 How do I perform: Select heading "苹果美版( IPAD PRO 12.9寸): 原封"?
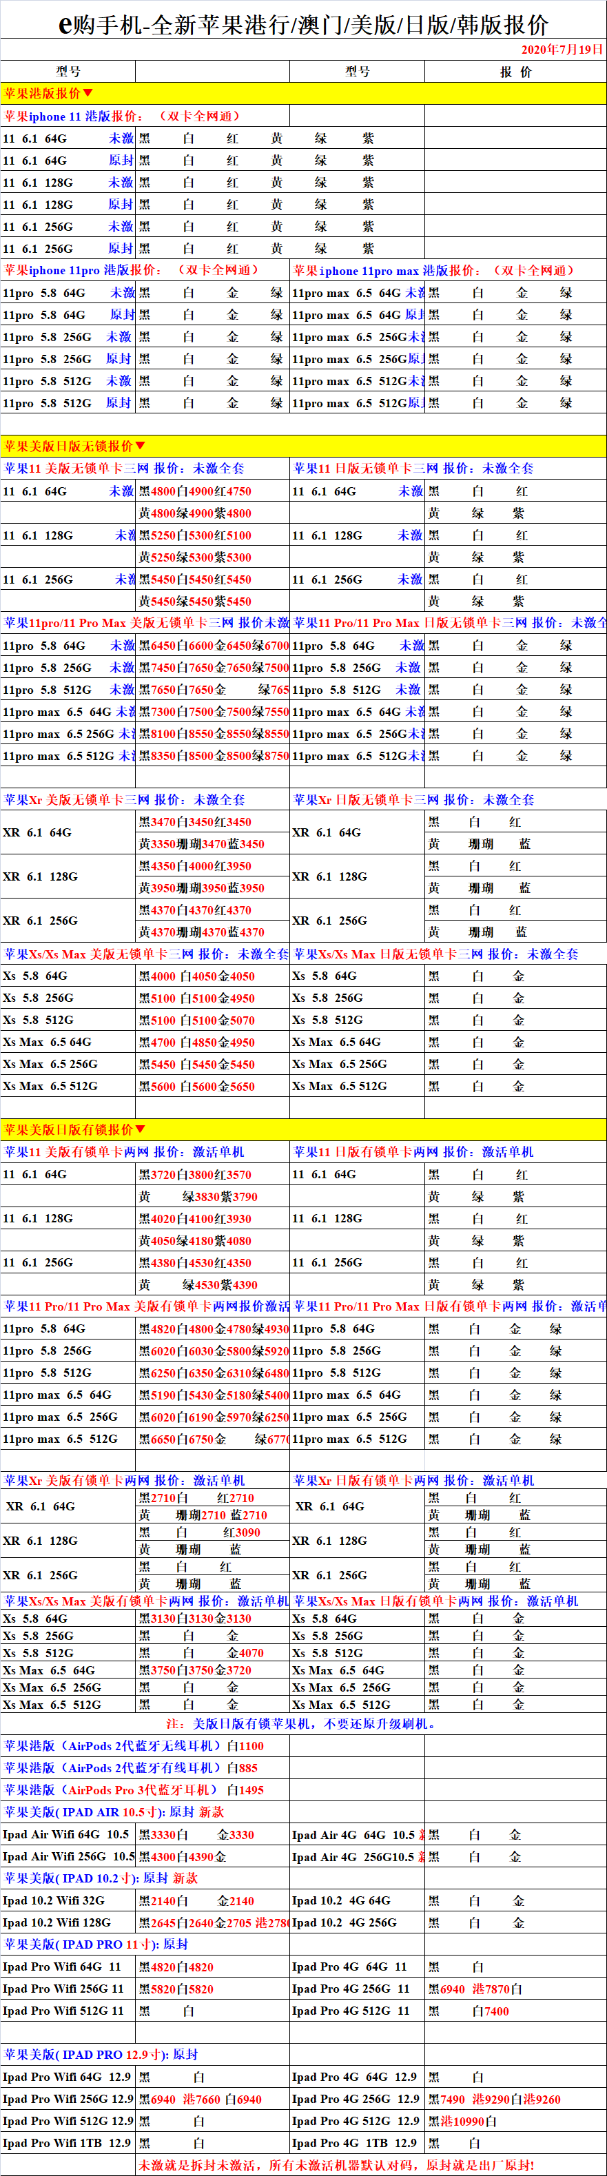tap(101, 2054)
